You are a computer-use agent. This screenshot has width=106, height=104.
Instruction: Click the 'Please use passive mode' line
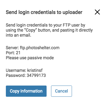pyautogui.click(x=30, y=58)
